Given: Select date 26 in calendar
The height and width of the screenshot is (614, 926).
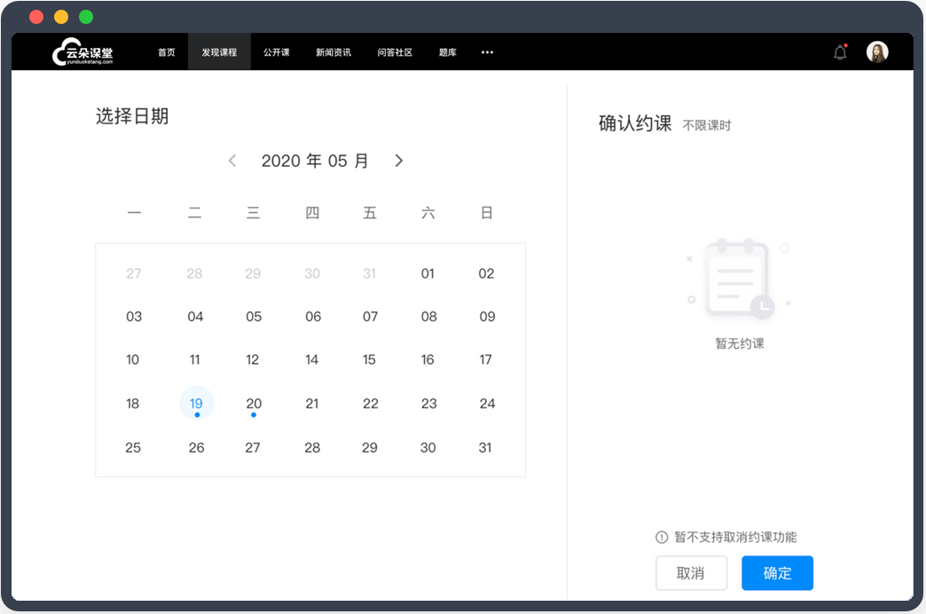Looking at the screenshot, I should click(x=197, y=448).
